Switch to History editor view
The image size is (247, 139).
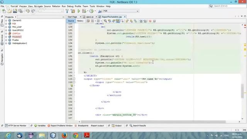coord(80,21)
